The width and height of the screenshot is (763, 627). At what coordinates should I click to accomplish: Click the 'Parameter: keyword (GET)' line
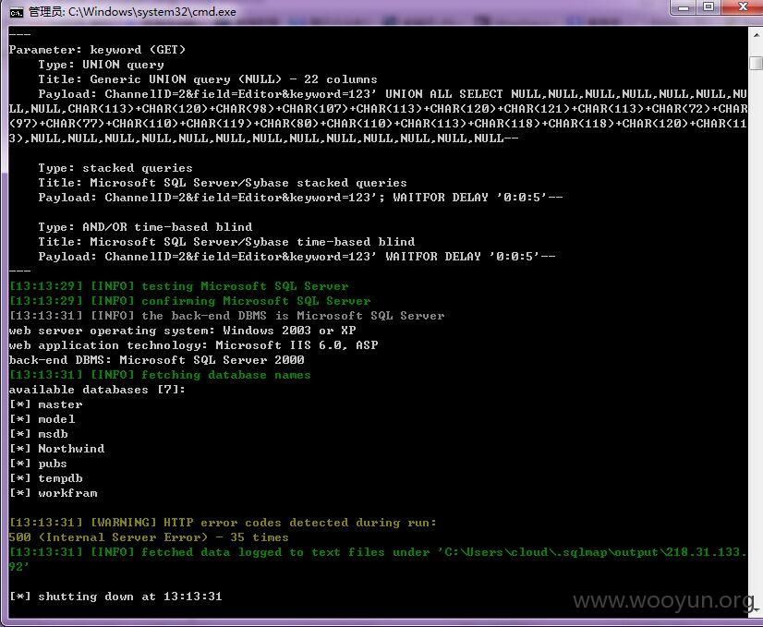(97, 50)
